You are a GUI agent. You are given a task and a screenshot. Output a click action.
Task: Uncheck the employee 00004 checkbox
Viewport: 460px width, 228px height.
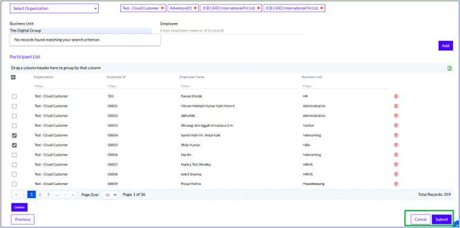(14, 135)
